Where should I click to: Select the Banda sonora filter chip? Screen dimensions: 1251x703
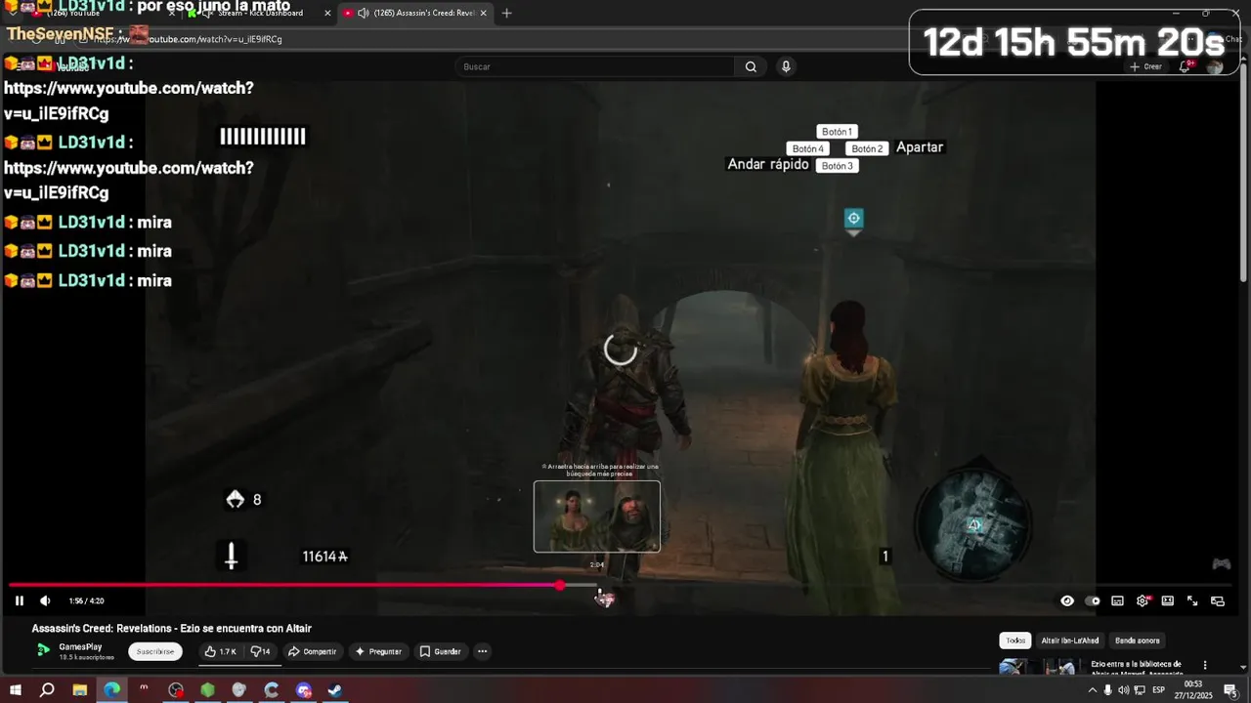(x=1138, y=641)
